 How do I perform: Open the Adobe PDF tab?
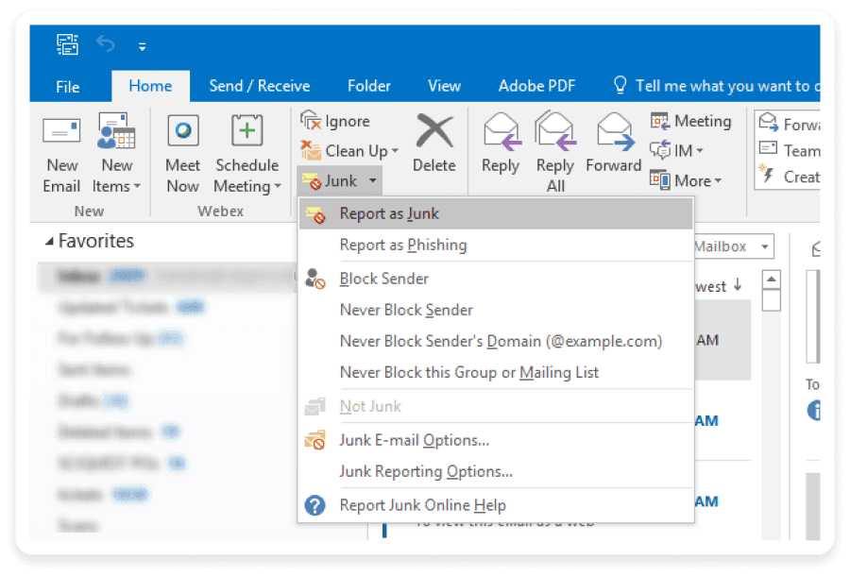(536, 86)
